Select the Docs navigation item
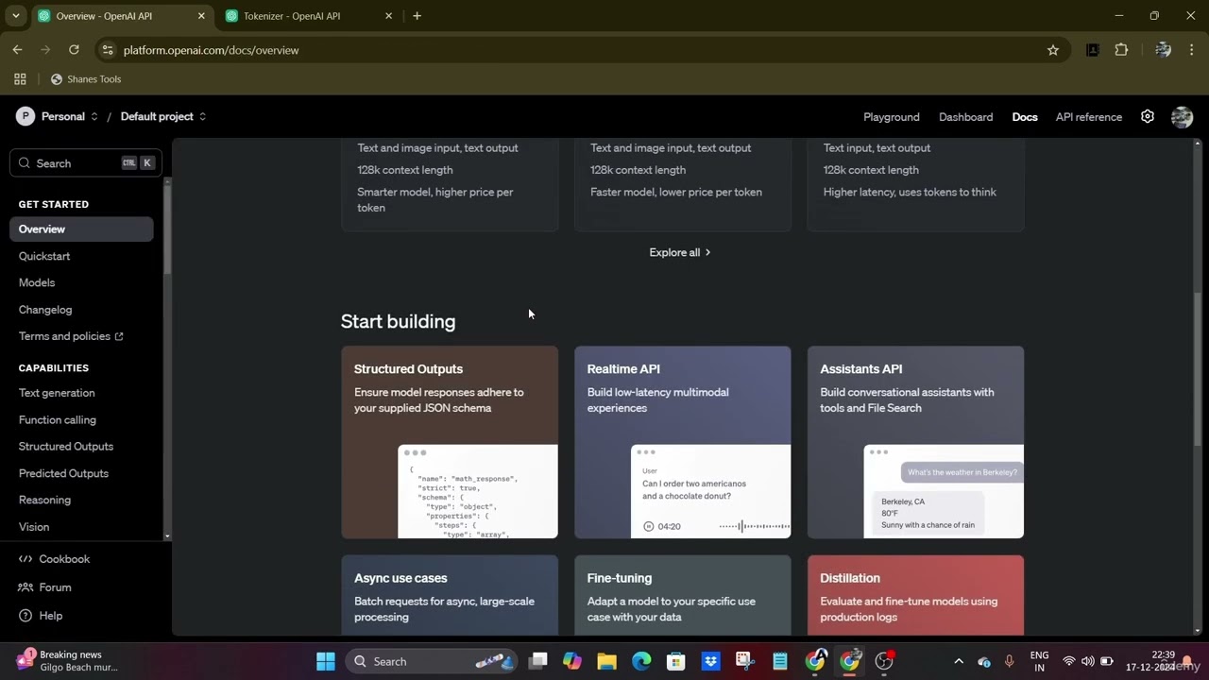The image size is (1209, 680). 1024,117
